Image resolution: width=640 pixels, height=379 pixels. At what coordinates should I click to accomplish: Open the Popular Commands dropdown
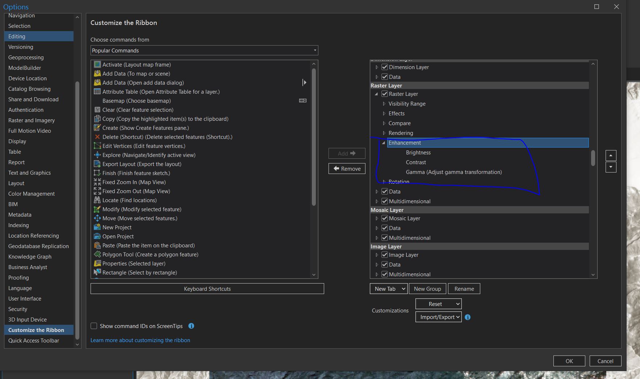[x=314, y=50]
